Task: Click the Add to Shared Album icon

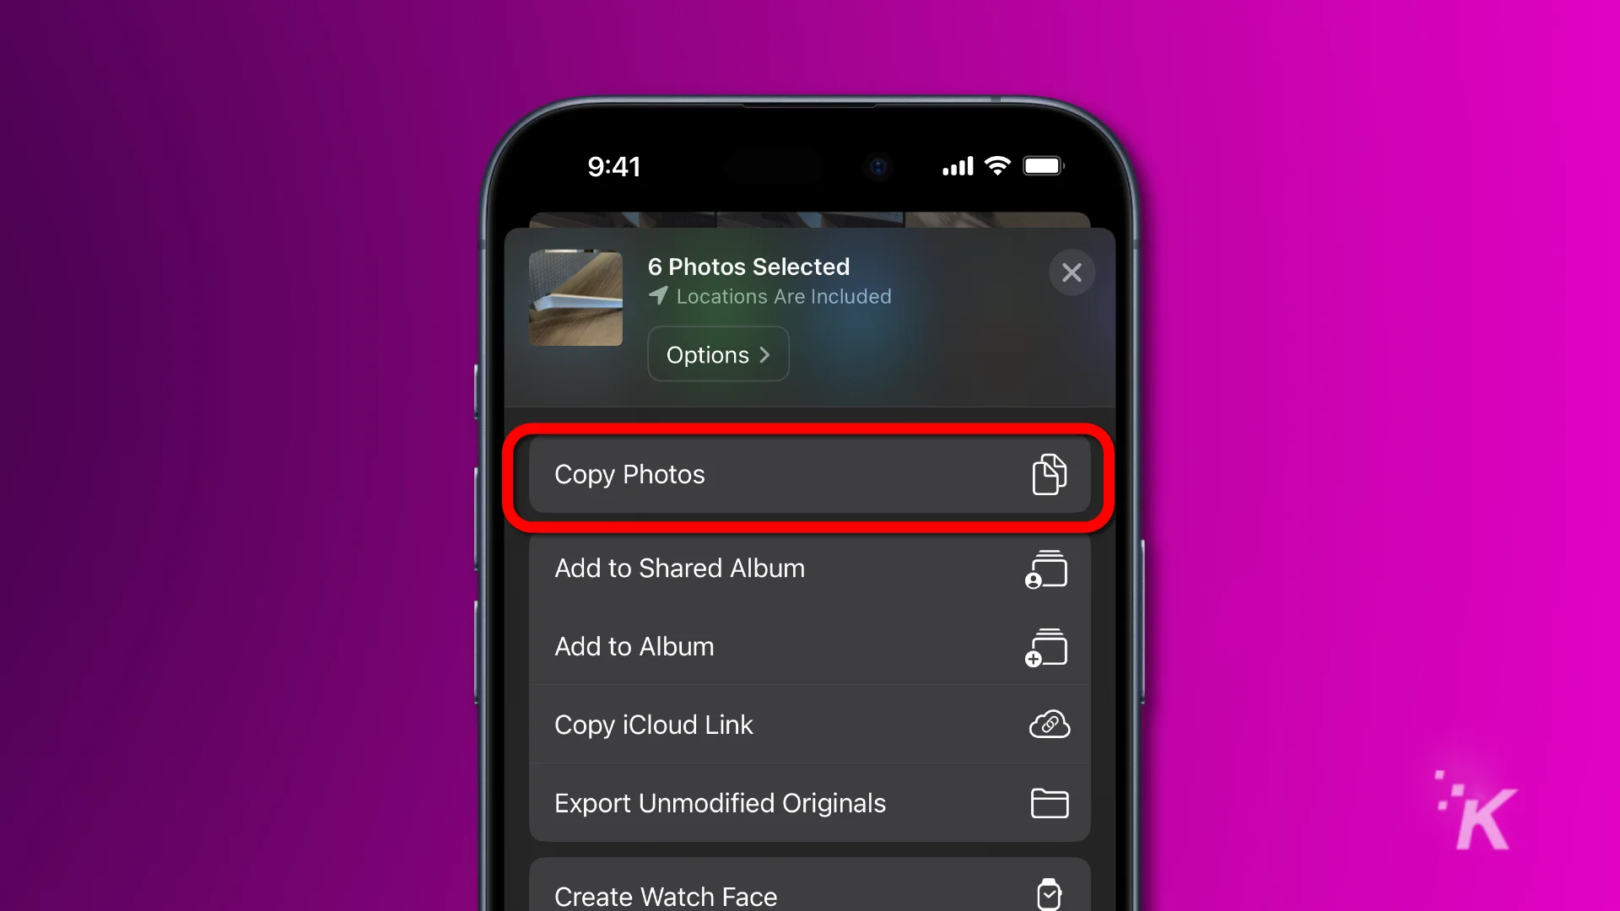Action: (1046, 569)
